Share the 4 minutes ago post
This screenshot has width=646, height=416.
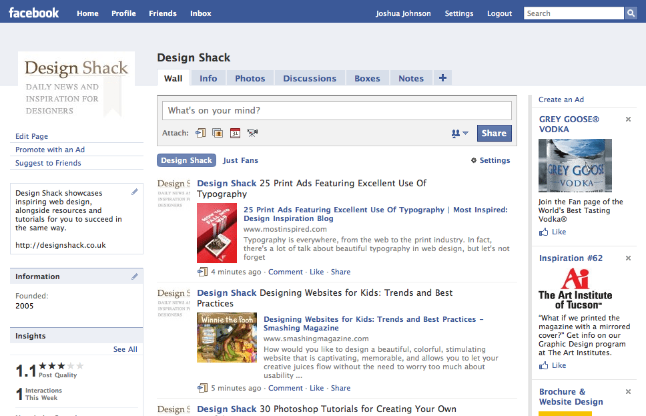(x=341, y=272)
